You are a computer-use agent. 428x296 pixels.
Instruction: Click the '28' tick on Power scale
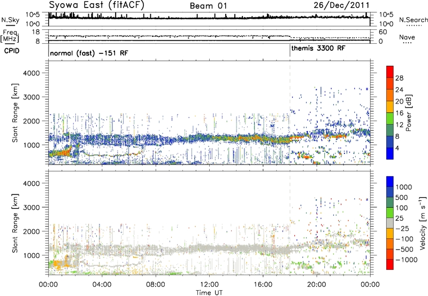click(x=399, y=78)
